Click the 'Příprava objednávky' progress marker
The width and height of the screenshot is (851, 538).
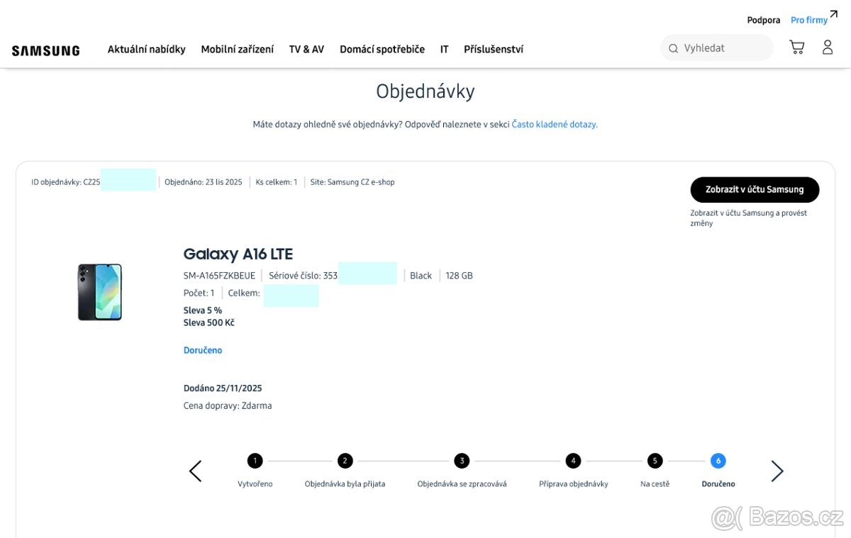coord(573,460)
